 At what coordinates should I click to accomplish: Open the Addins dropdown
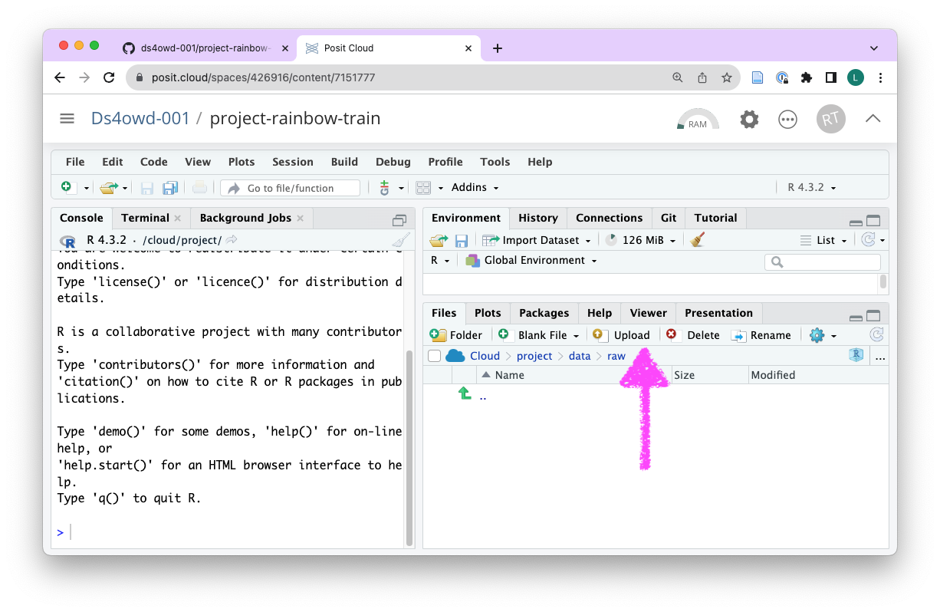475,187
